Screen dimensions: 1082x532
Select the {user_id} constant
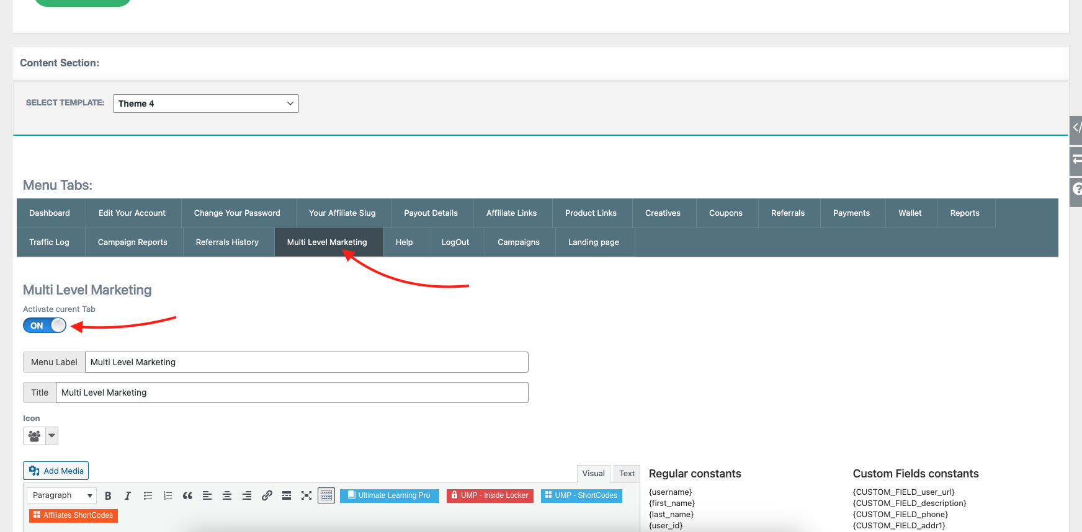tap(666, 526)
